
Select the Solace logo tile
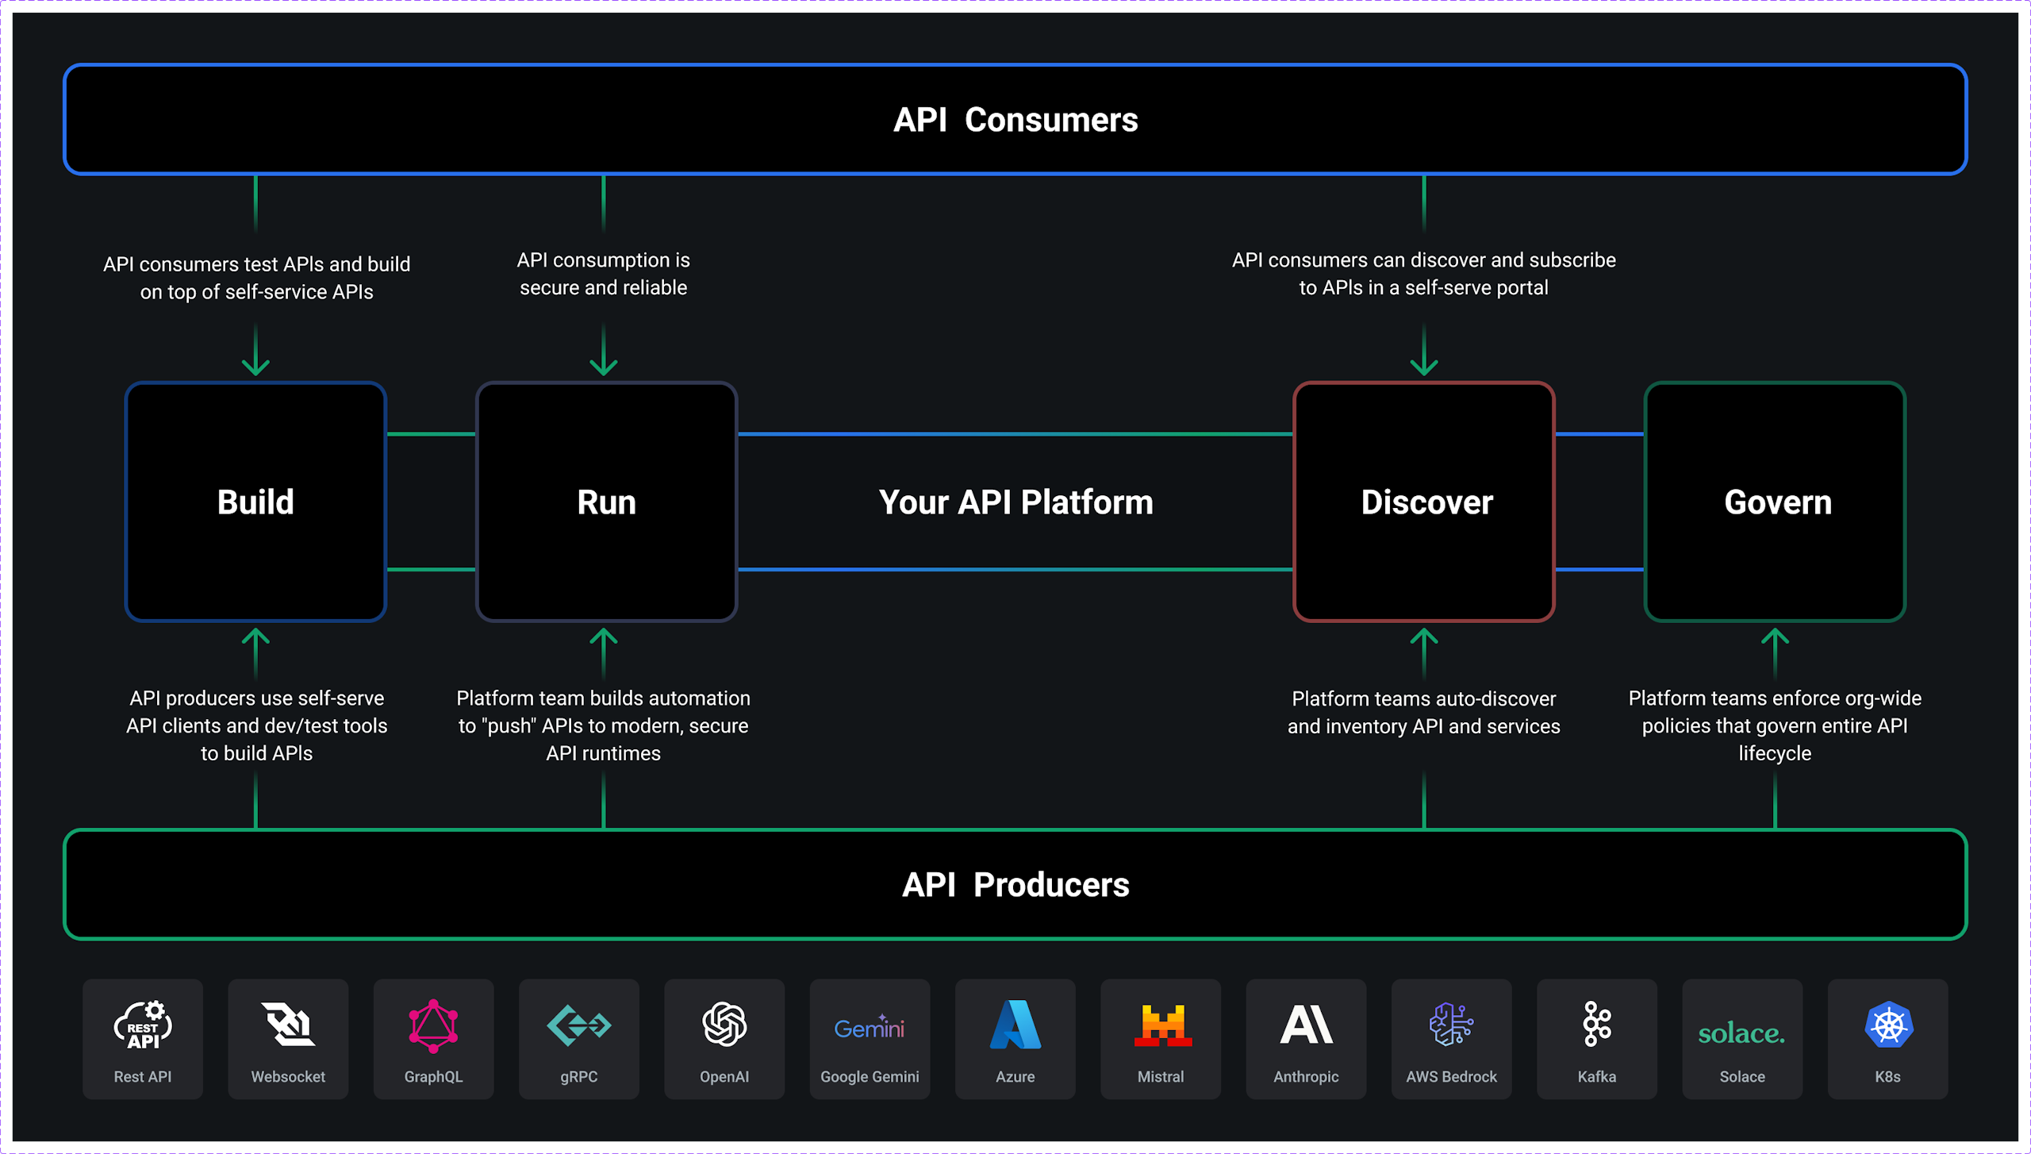pos(1742,1038)
